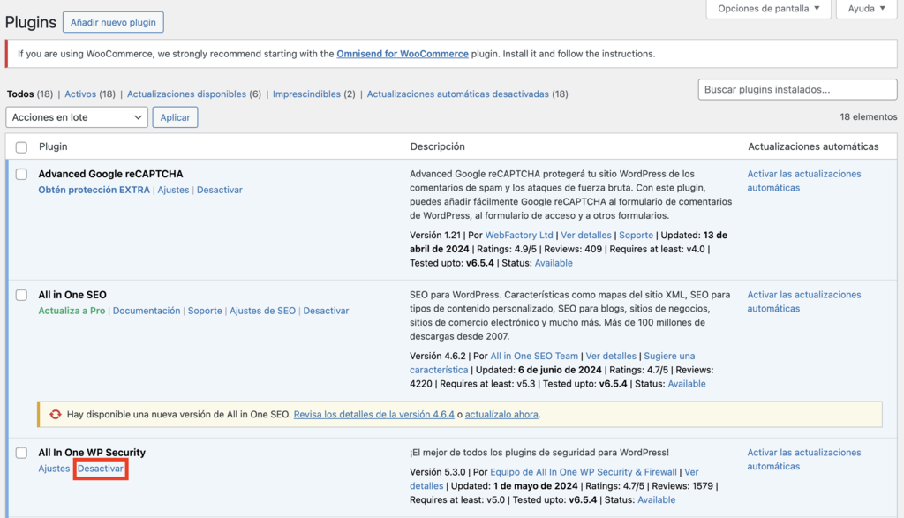Select the All in One SEO checkbox
Screen dimensions: 904x518
tap(22, 295)
